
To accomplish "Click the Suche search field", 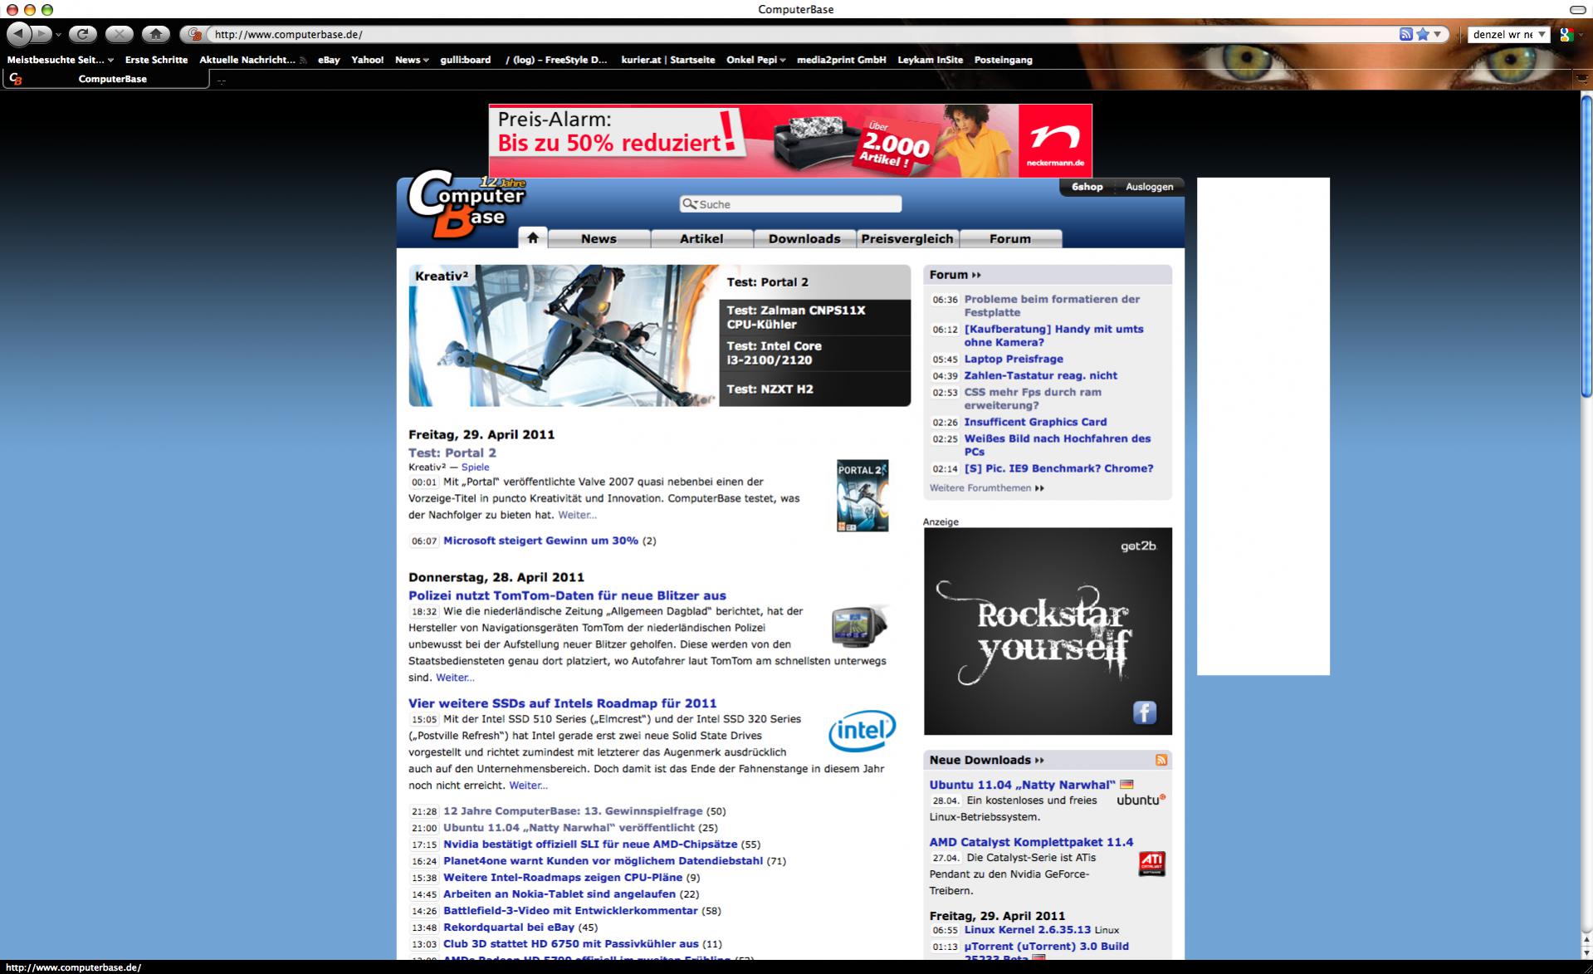I will pos(790,204).
